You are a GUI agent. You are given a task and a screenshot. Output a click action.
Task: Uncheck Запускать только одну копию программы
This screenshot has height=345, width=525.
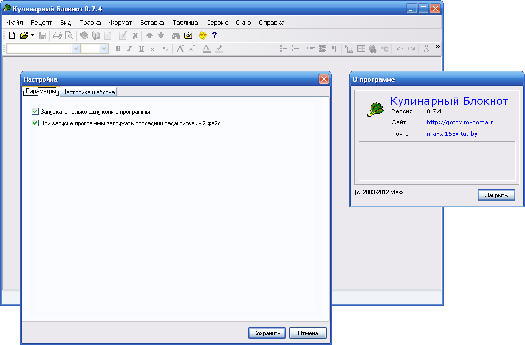click(x=35, y=111)
